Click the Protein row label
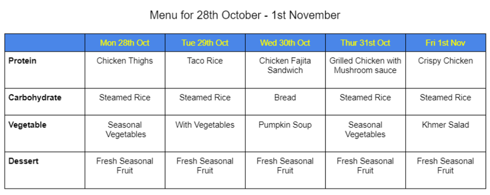This screenshot has width=490, height=195. coord(22,61)
